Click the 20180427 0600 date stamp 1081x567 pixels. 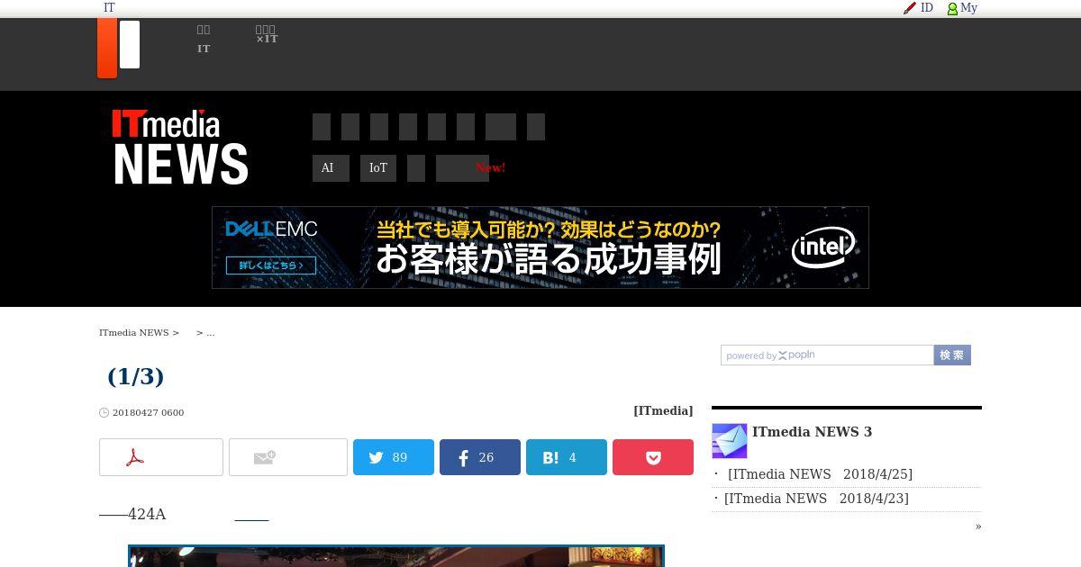coord(148,413)
